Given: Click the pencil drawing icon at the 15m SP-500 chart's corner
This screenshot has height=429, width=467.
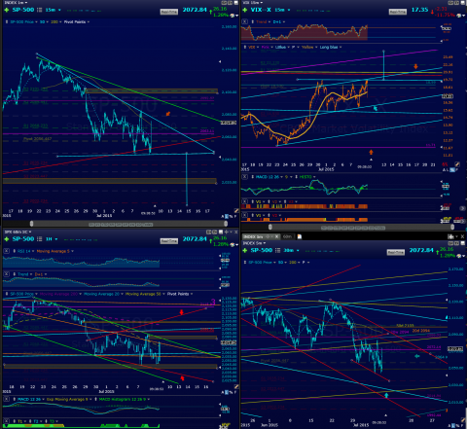Looking at the screenshot, I should click(236, 211).
